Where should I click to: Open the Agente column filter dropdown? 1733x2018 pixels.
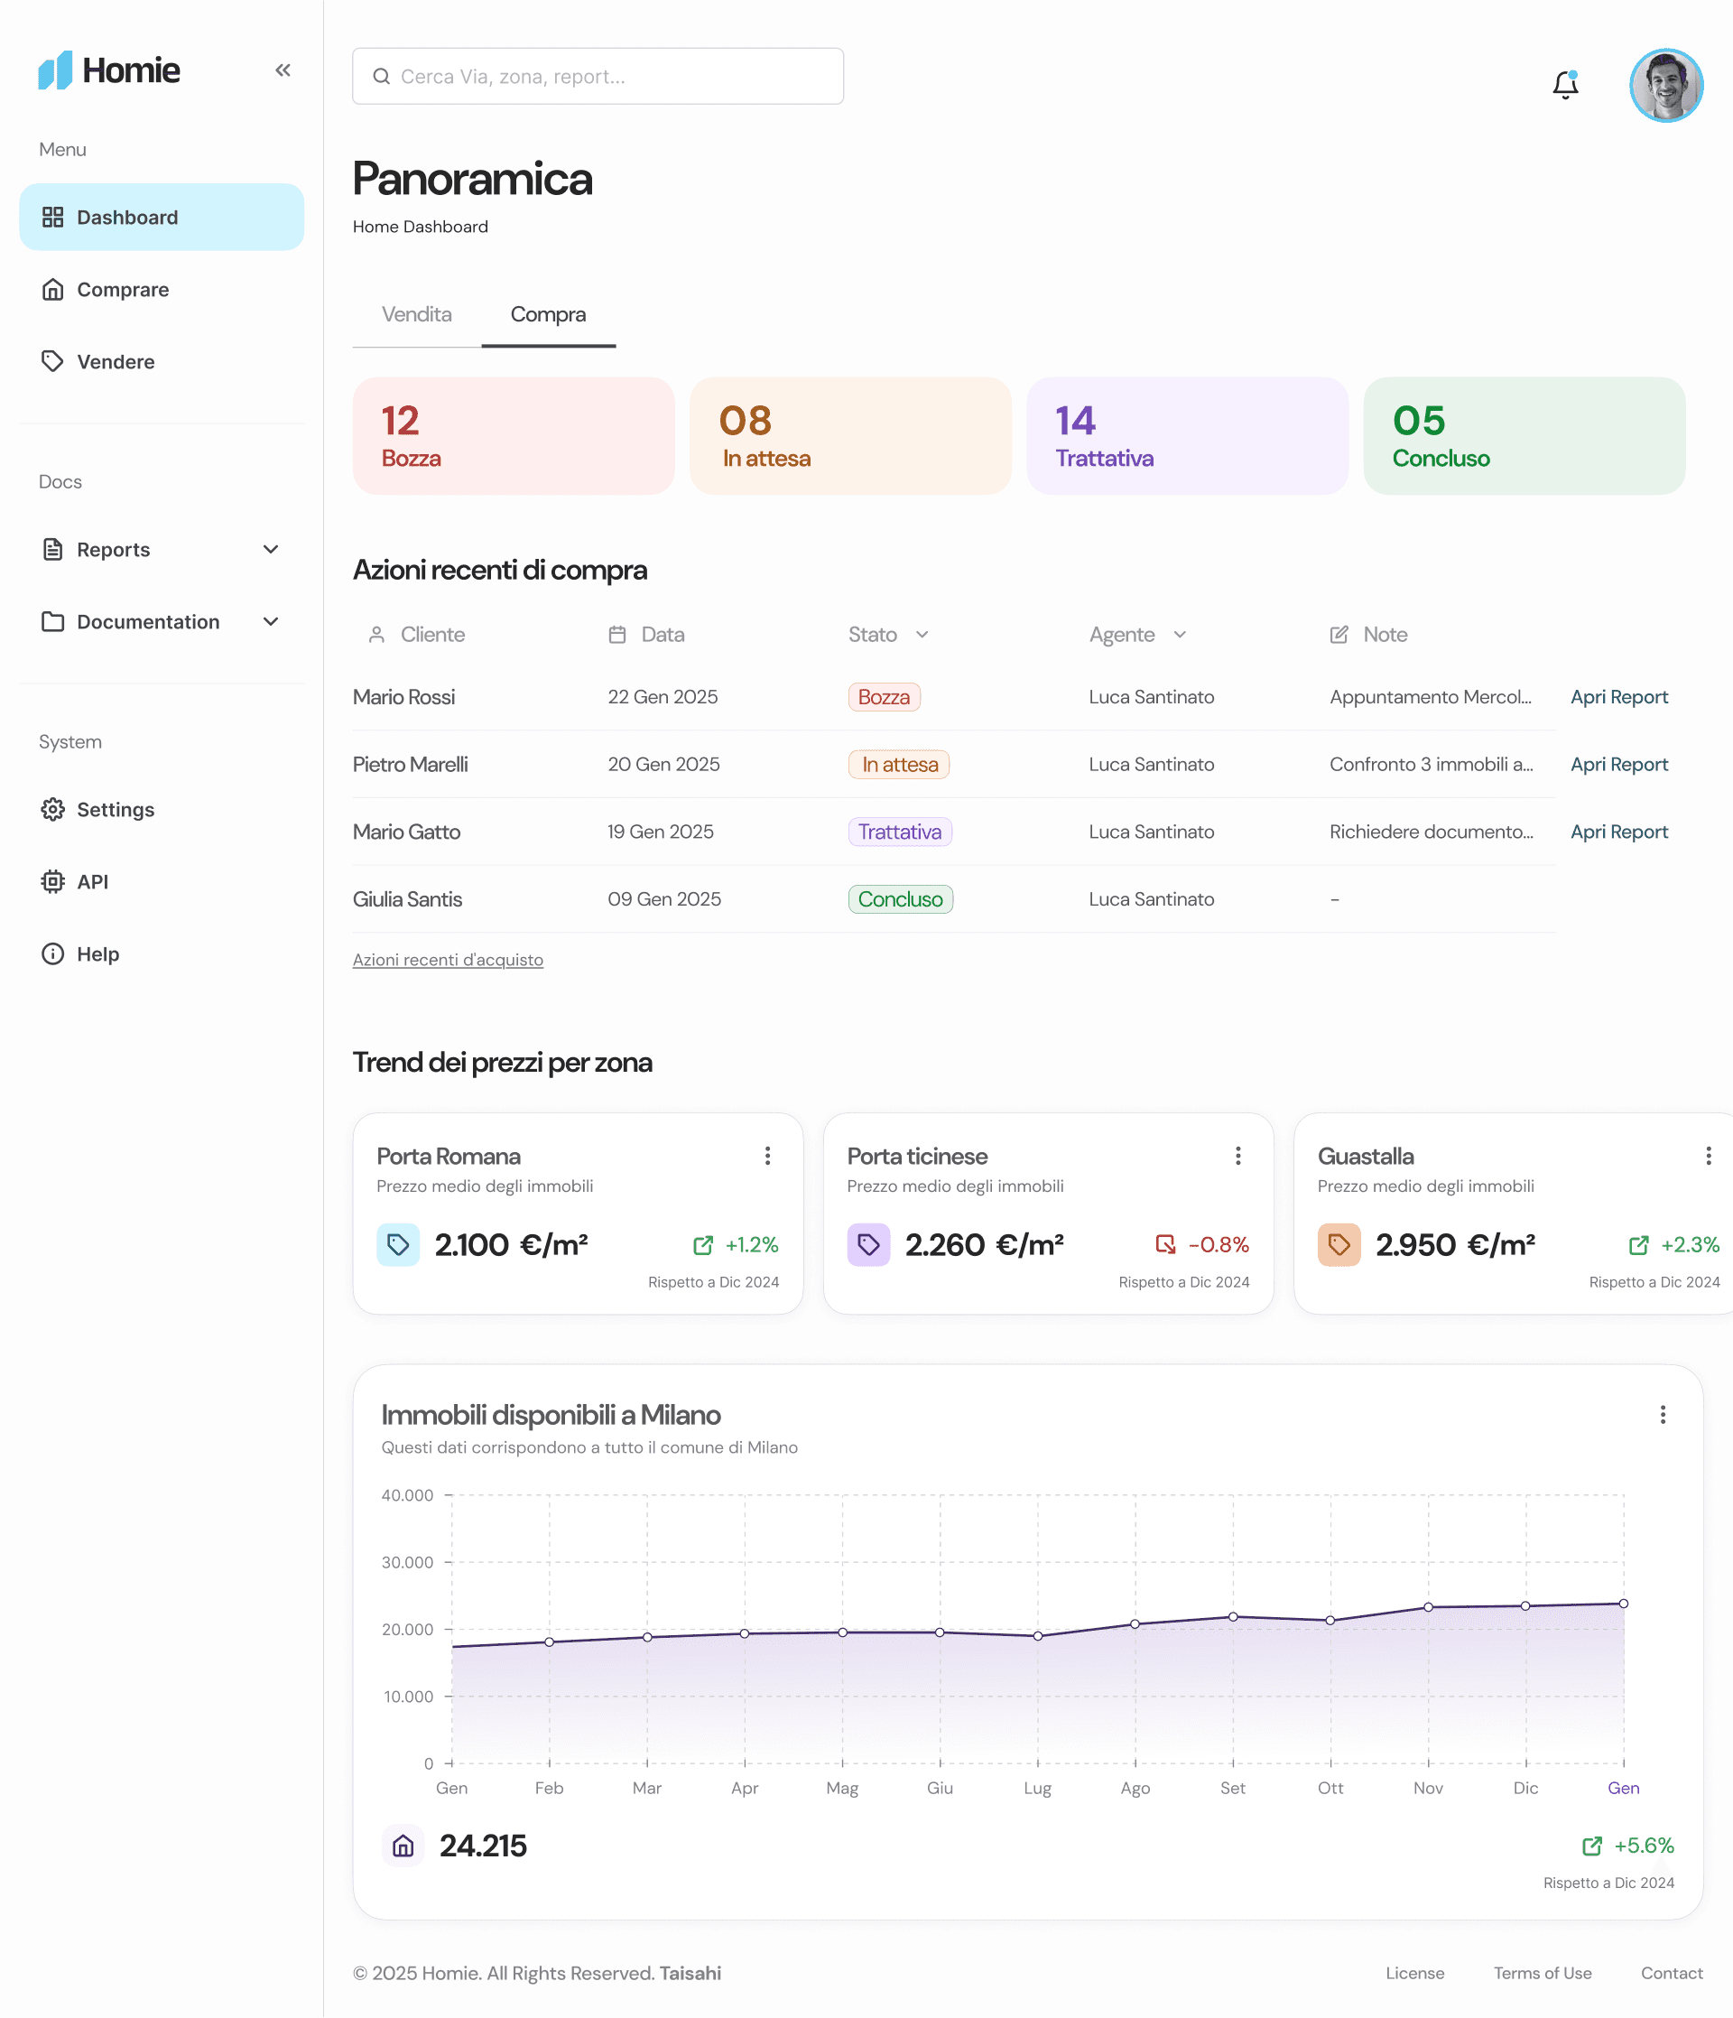(1180, 635)
